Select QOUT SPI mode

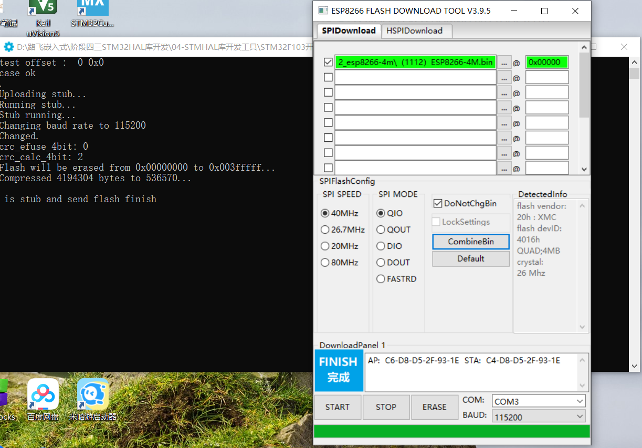[x=394, y=230]
